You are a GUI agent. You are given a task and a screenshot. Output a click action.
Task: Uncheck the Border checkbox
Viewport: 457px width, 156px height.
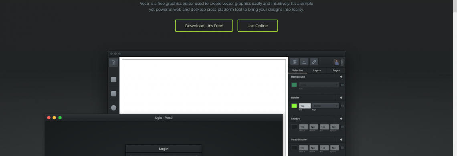click(342, 106)
